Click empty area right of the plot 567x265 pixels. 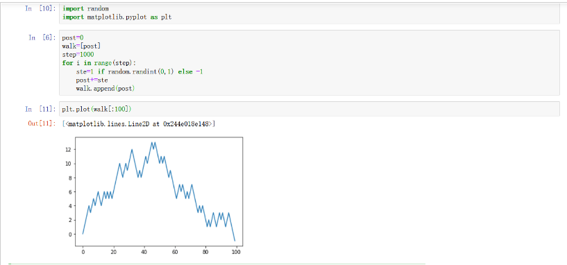point(398,195)
